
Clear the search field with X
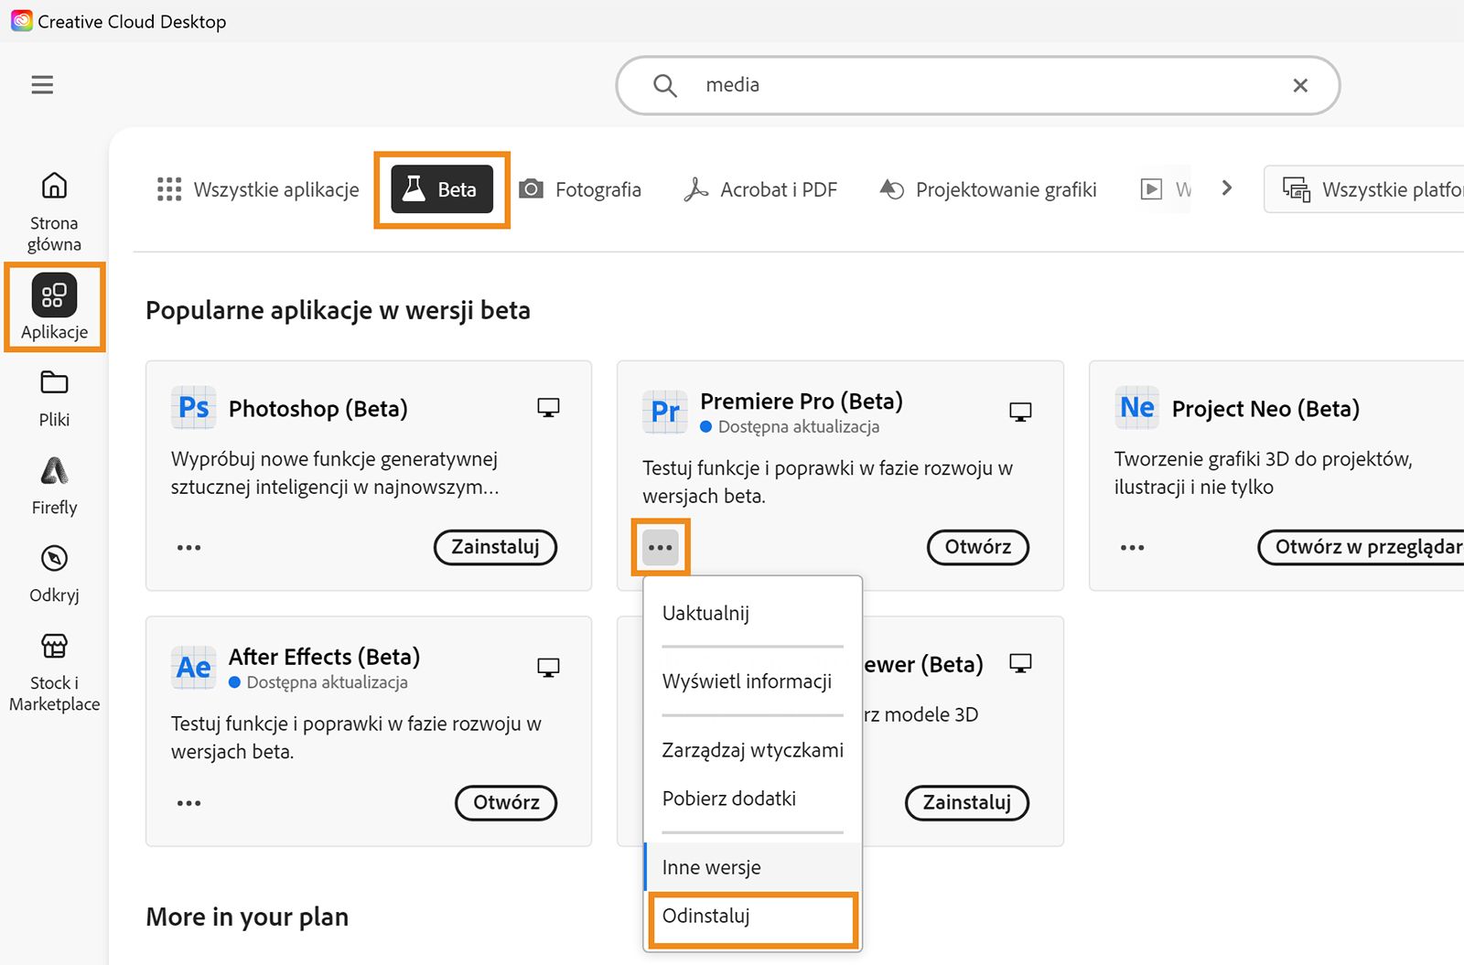click(x=1300, y=86)
